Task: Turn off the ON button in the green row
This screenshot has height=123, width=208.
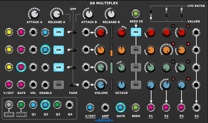Action: click(58, 67)
